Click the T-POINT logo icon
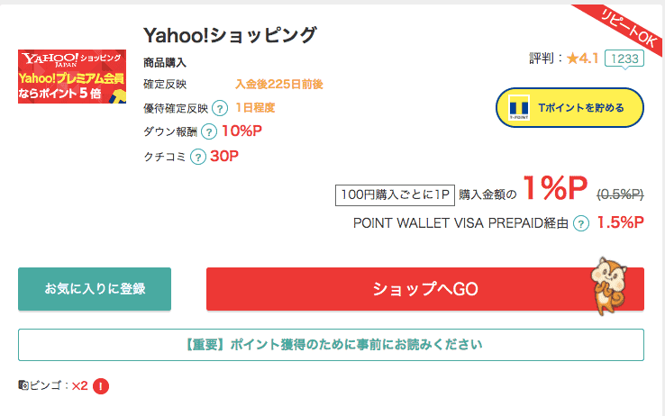 (x=517, y=108)
